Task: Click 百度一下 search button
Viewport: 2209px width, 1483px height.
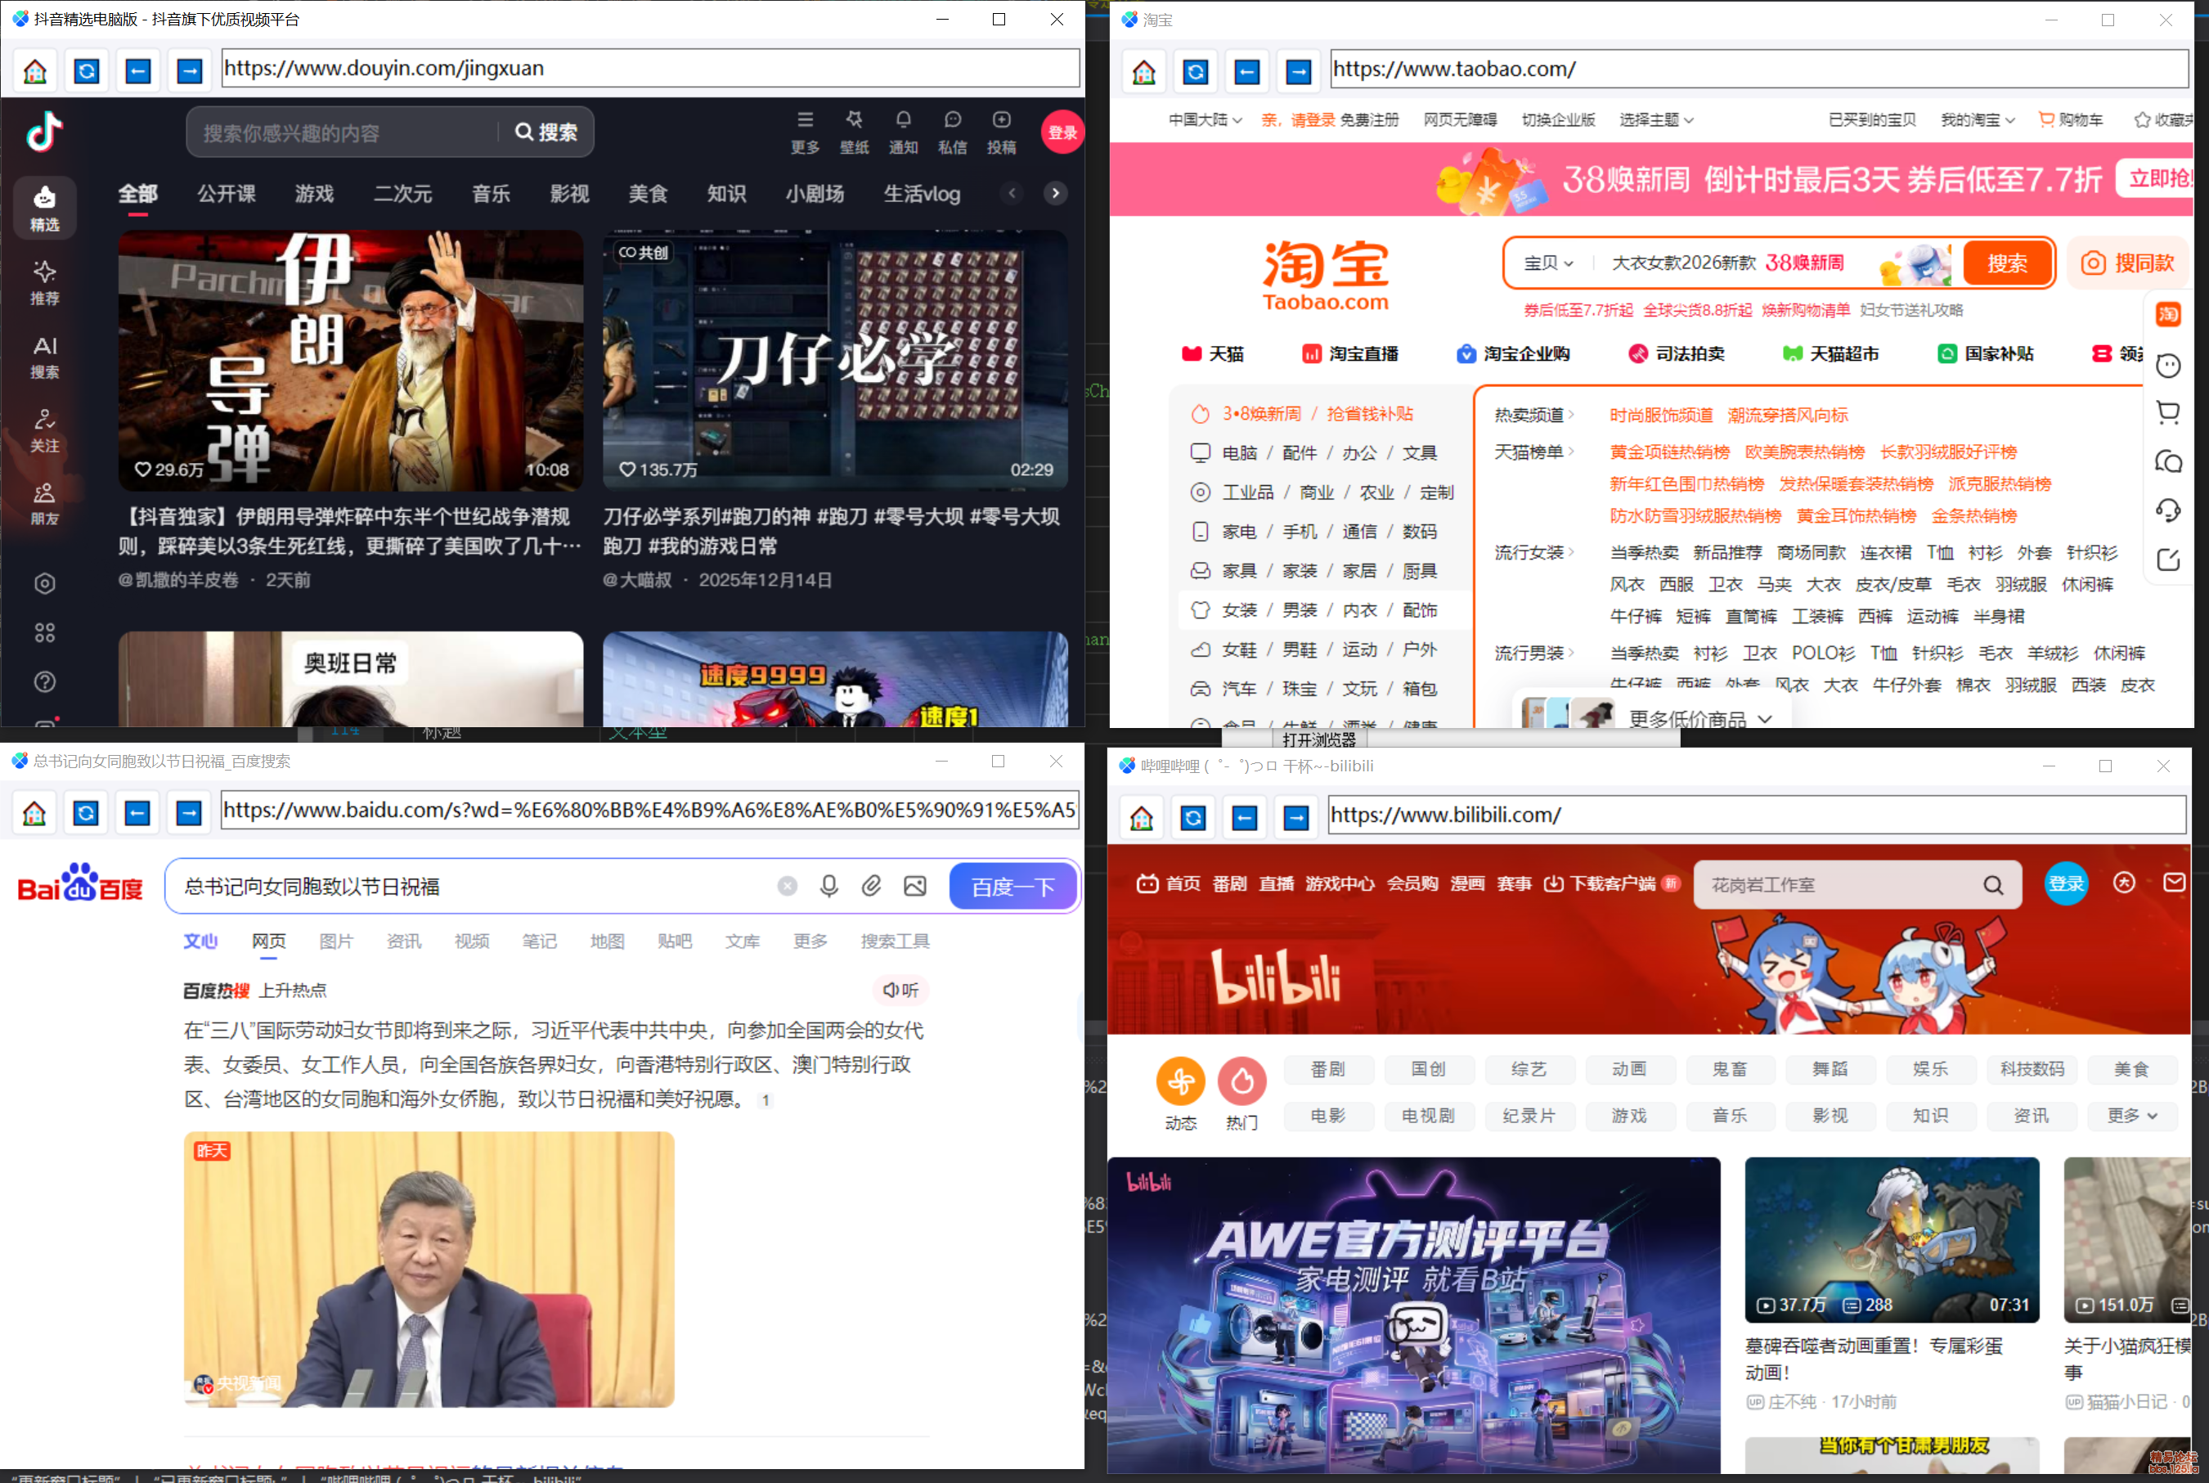Action: 1012,886
